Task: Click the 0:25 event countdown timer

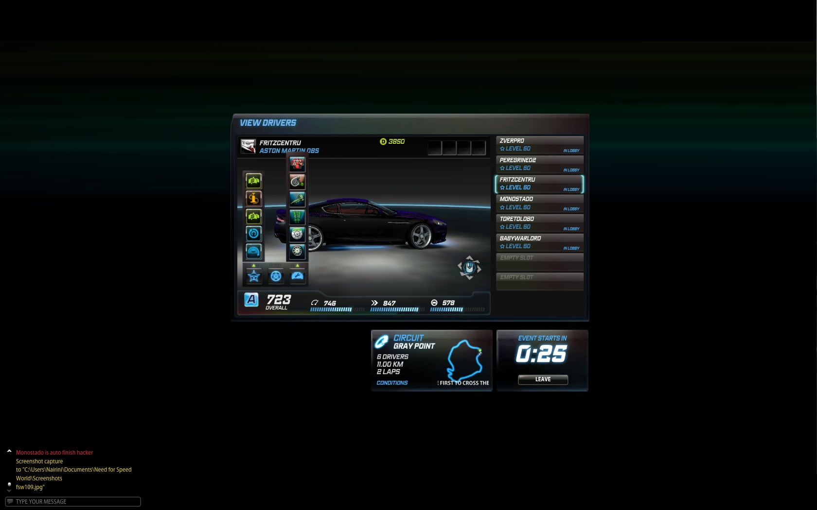Action: 541,354
